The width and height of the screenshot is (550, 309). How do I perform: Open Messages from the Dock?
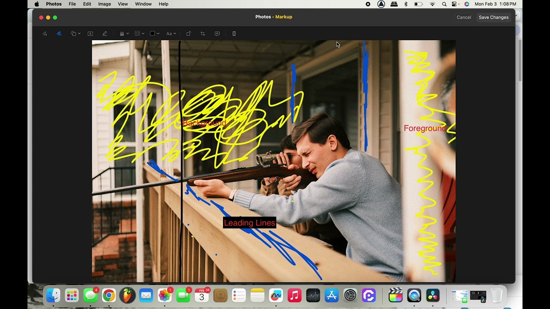point(90,295)
